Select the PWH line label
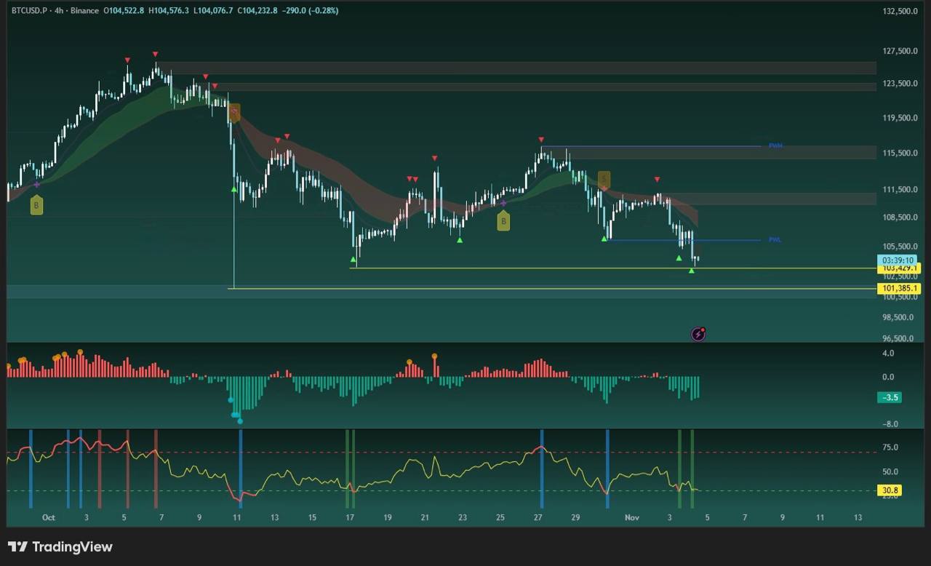 [775, 146]
